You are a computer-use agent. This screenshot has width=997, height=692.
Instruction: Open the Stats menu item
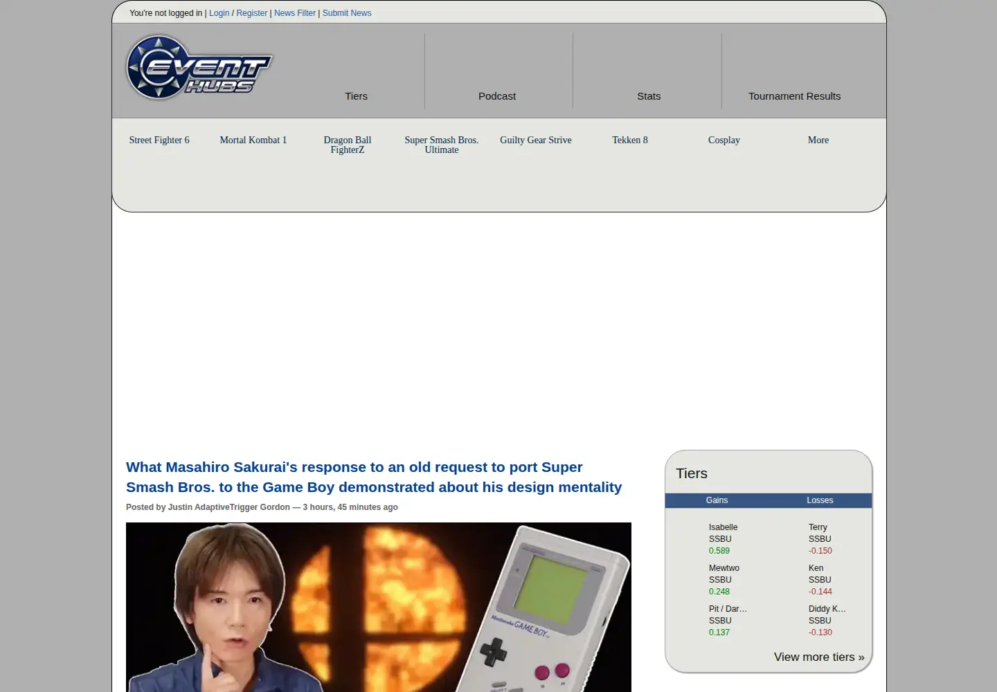649,96
